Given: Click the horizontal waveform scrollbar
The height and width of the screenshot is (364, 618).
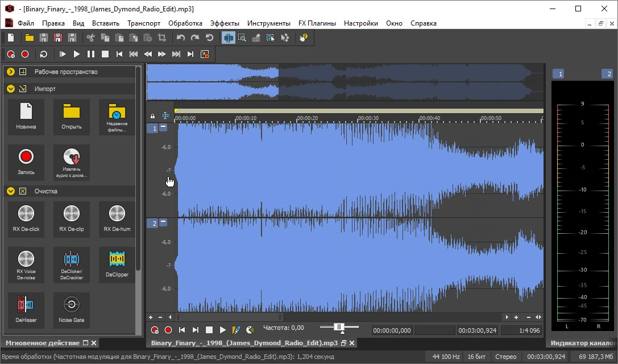Looking at the screenshot, I should coord(229,317).
